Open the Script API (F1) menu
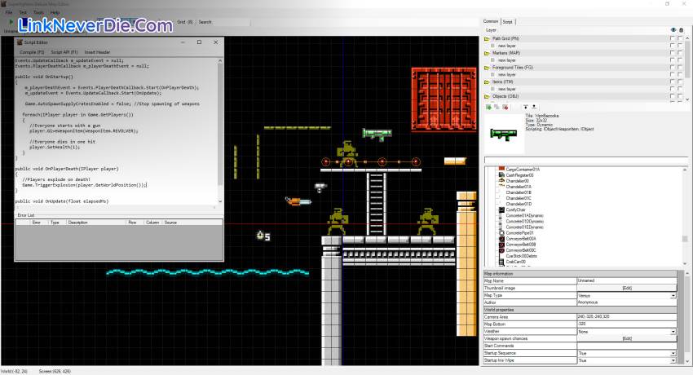Image resolution: width=693 pixels, height=375 pixels. pyautogui.click(x=63, y=51)
